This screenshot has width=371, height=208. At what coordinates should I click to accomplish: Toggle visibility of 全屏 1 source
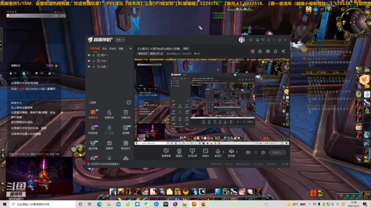tap(89, 67)
